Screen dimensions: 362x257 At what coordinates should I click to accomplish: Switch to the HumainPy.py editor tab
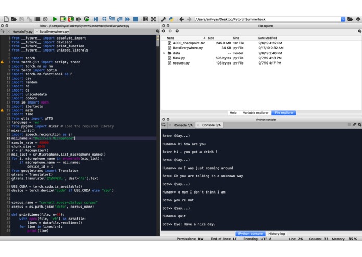coord(22,32)
